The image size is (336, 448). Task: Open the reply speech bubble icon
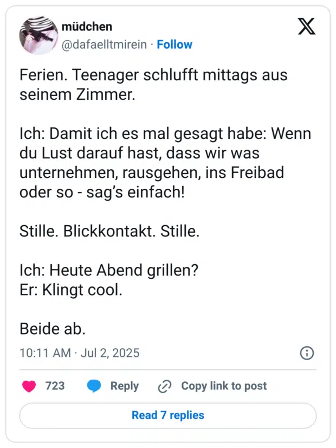(93, 386)
